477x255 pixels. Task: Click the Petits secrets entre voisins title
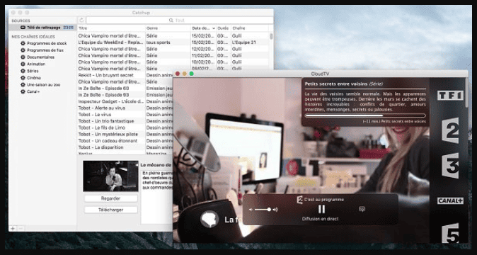click(336, 84)
